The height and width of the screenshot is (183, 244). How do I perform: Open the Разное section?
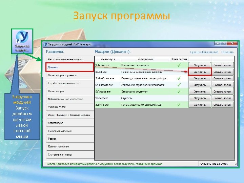point(70,139)
